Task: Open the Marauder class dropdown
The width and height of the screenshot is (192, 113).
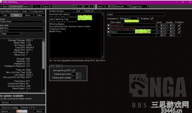Action: [x=122, y=7]
